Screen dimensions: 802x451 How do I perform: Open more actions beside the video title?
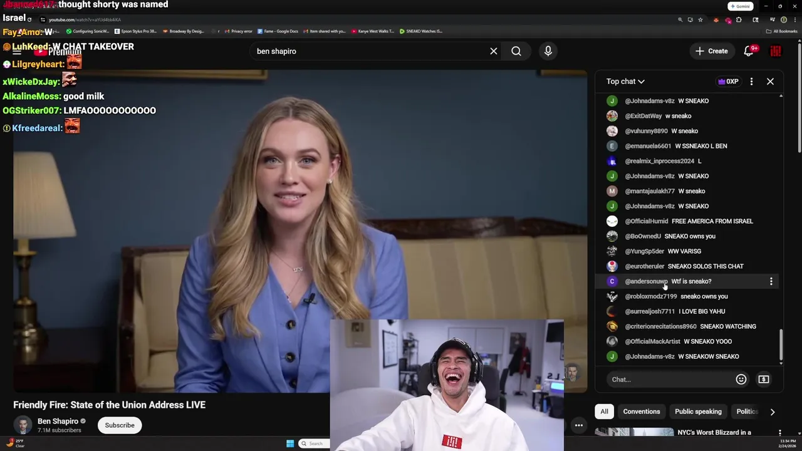tap(579, 425)
